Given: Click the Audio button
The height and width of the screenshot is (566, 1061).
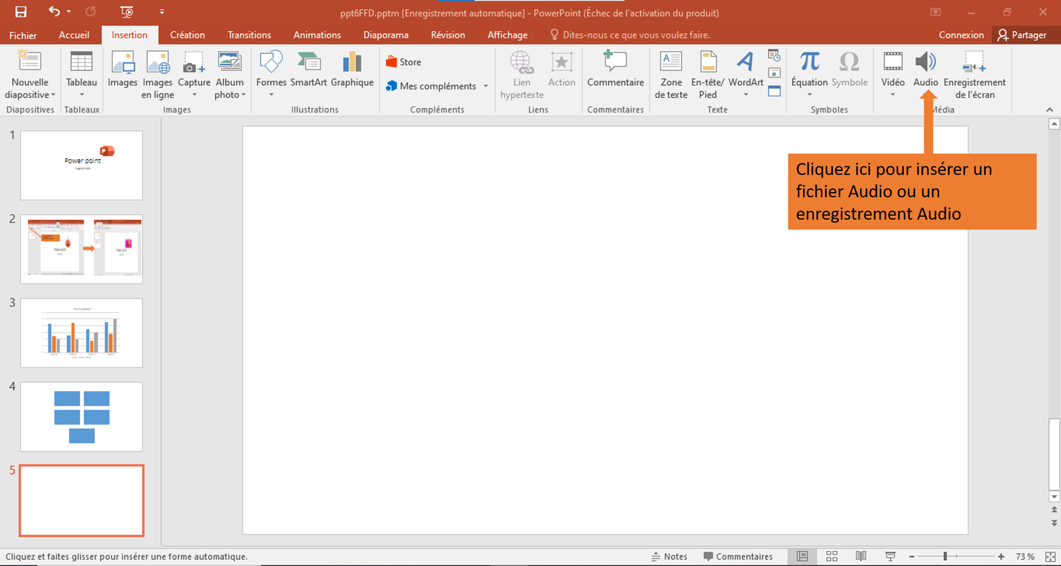Looking at the screenshot, I should point(926,69).
